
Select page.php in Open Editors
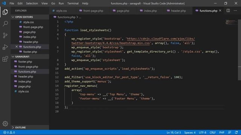point(29,32)
